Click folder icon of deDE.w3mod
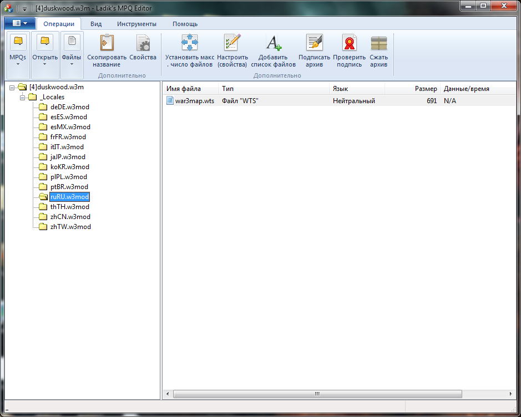The height and width of the screenshot is (417, 521). (x=43, y=107)
